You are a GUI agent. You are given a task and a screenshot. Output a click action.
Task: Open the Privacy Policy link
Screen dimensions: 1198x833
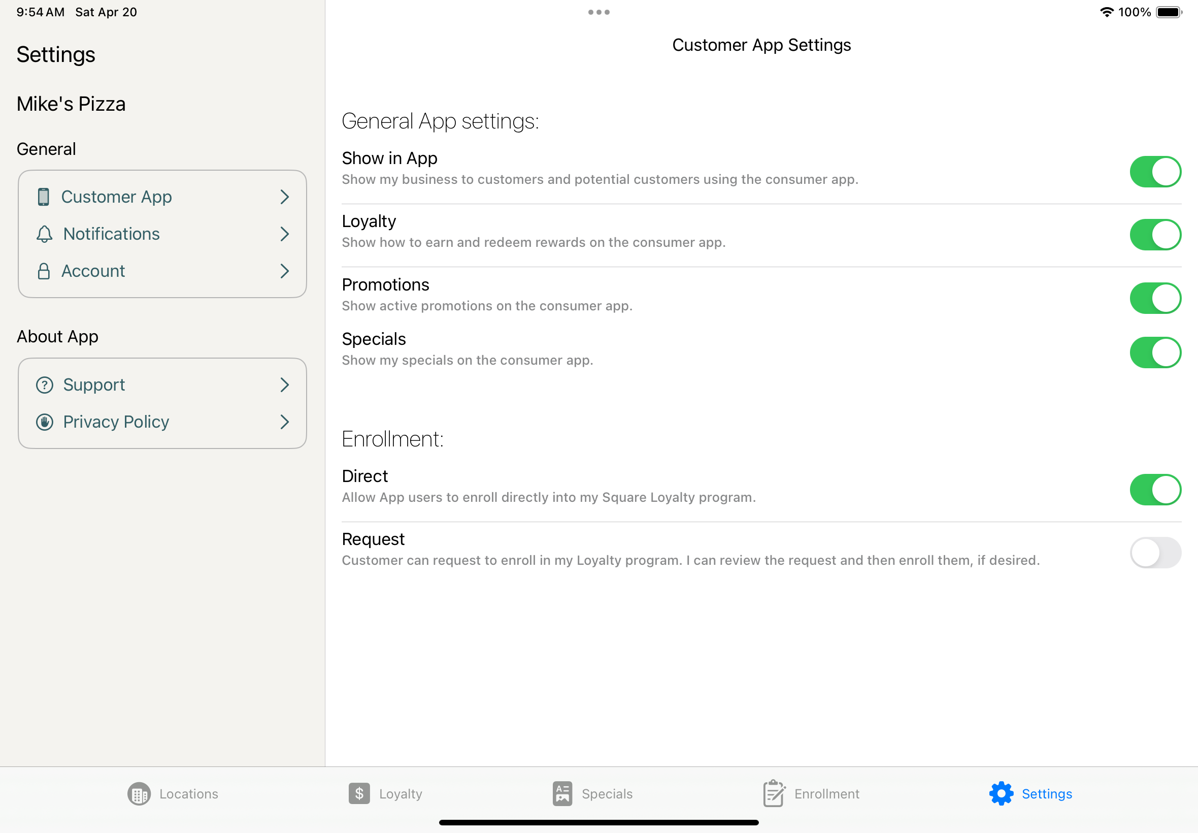(x=116, y=422)
